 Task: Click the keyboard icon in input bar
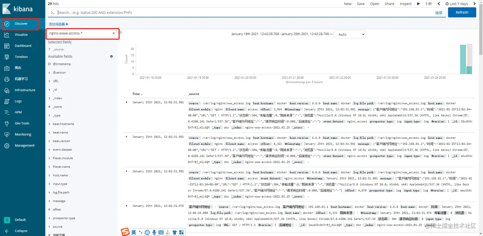tap(161, 232)
